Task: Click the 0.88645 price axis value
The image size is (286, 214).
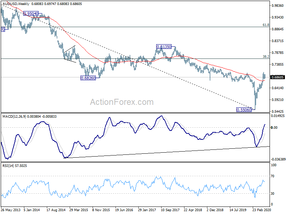Action: 278,29
